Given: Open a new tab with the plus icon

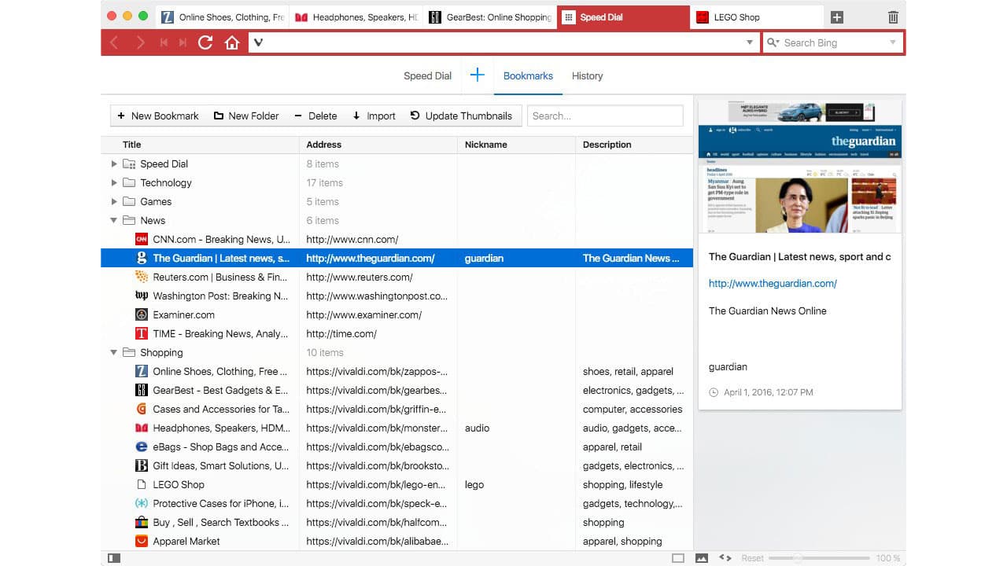Looking at the screenshot, I should pyautogui.click(x=837, y=16).
